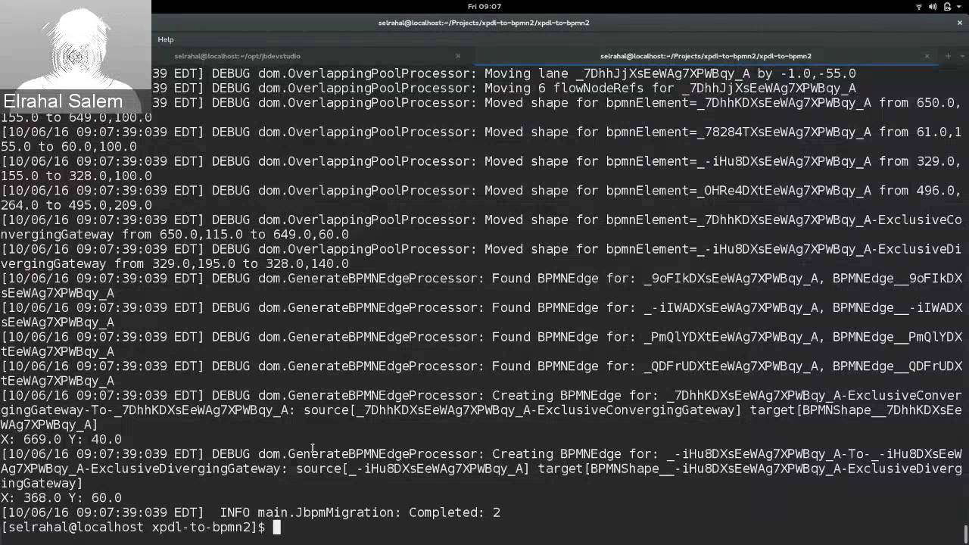Viewport: 969px width, 545px height.
Task: Close the xpdl-to-bpmn2 terminal tab
Action: tap(927, 56)
